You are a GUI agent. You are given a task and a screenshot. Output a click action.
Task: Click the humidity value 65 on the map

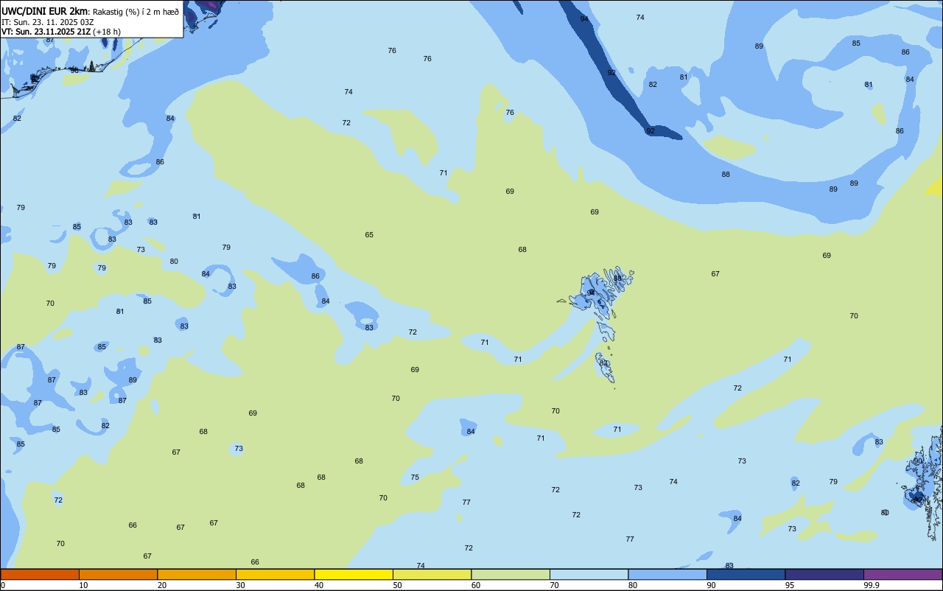pos(369,235)
